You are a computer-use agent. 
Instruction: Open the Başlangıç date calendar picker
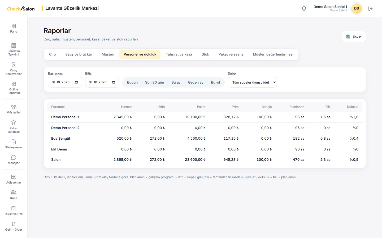(76, 82)
